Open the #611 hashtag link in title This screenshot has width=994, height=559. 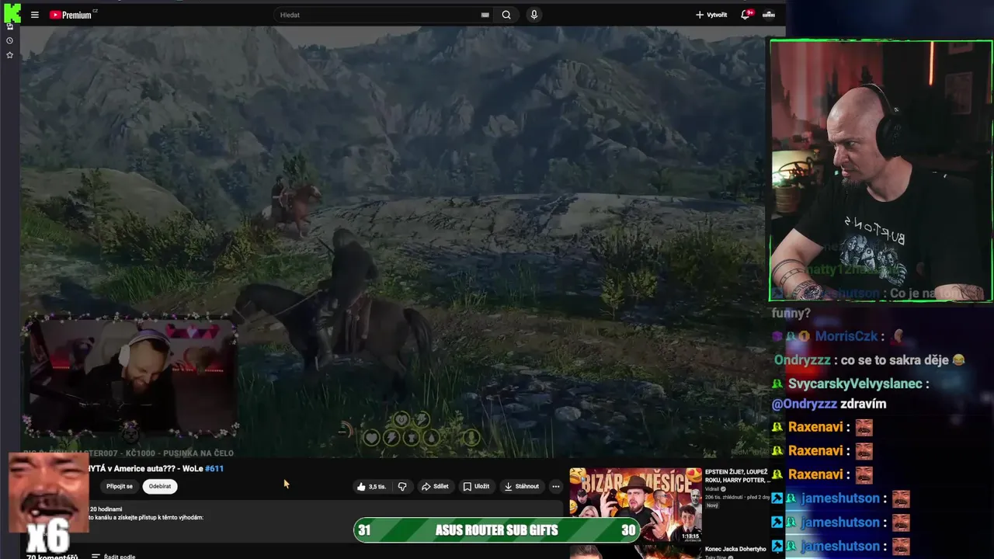point(214,468)
